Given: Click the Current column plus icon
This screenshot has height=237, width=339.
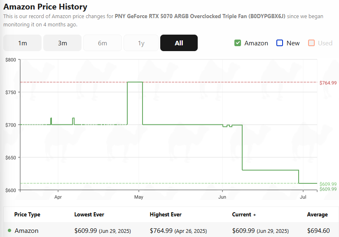Looking at the screenshot, I should [x=255, y=215].
